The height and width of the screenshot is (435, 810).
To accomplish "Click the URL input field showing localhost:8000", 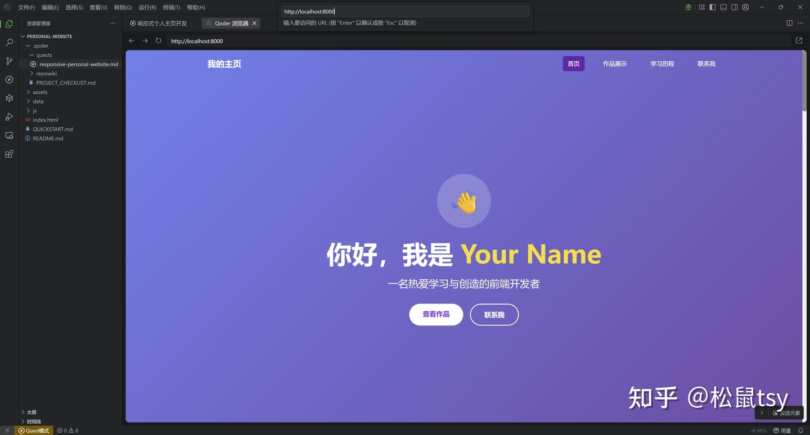I will [x=404, y=11].
